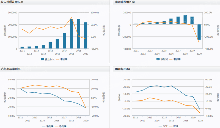220x128 pixels.
Task: Hide 增长率 line in the 净利润 chart legend
Action: 180,59
